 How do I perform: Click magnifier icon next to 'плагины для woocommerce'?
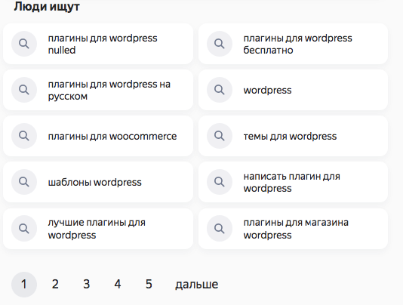(24, 136)
